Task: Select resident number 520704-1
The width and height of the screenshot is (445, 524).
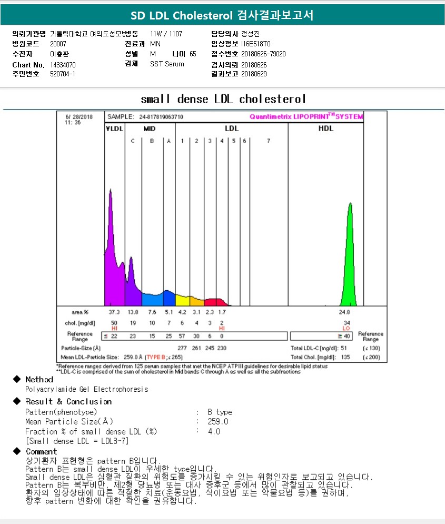Action: 63,74
